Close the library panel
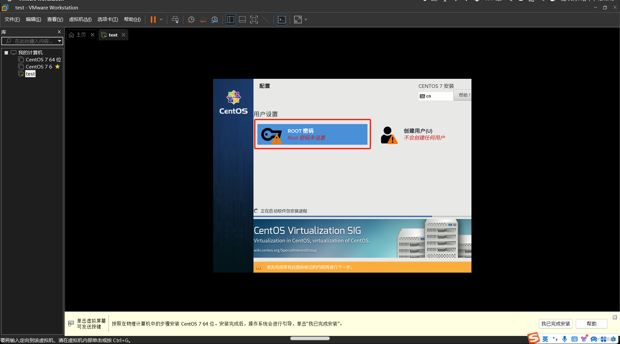The width and height of the screenshot is (620, 344). [59, 32]
